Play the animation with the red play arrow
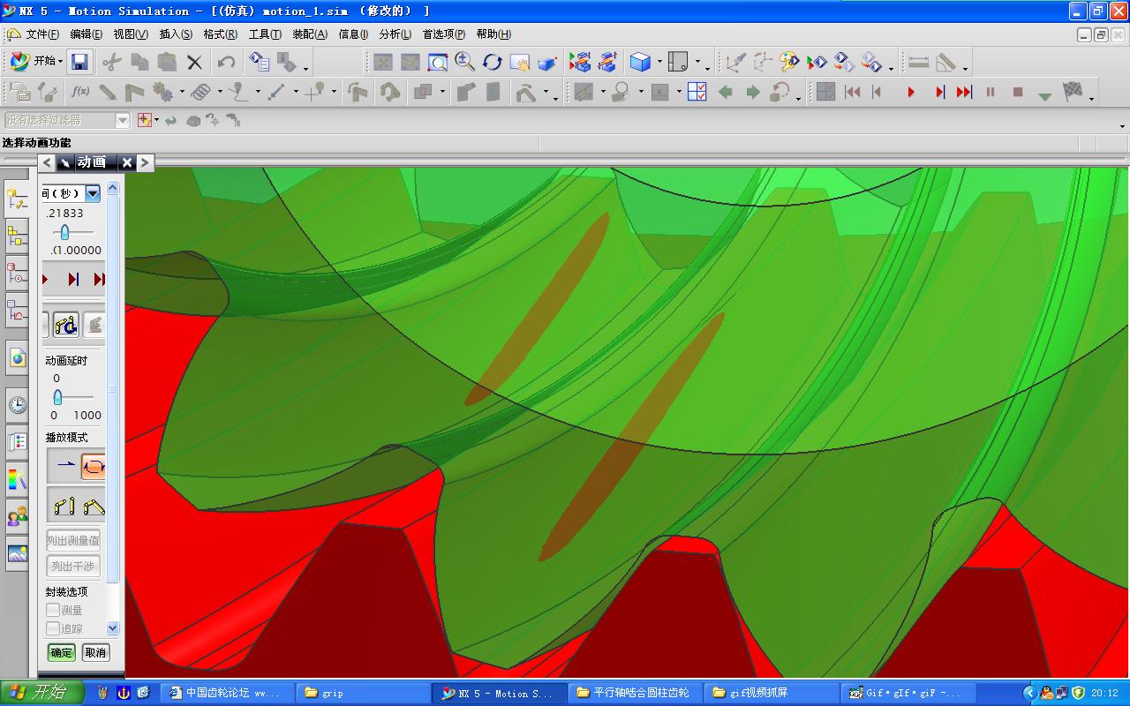Viewport: 1130px width, 706px height. [911, 91]
